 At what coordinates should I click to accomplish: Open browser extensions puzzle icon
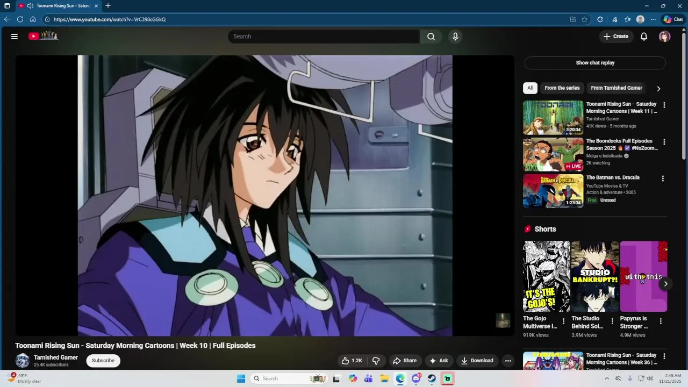click(600, 19)
